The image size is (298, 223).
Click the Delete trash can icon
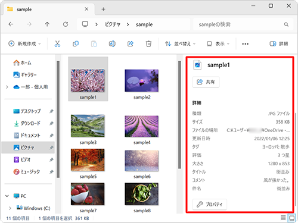point(148,43)
